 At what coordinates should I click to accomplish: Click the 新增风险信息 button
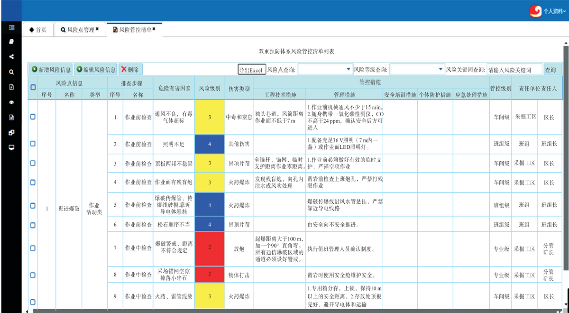point(51,69)
